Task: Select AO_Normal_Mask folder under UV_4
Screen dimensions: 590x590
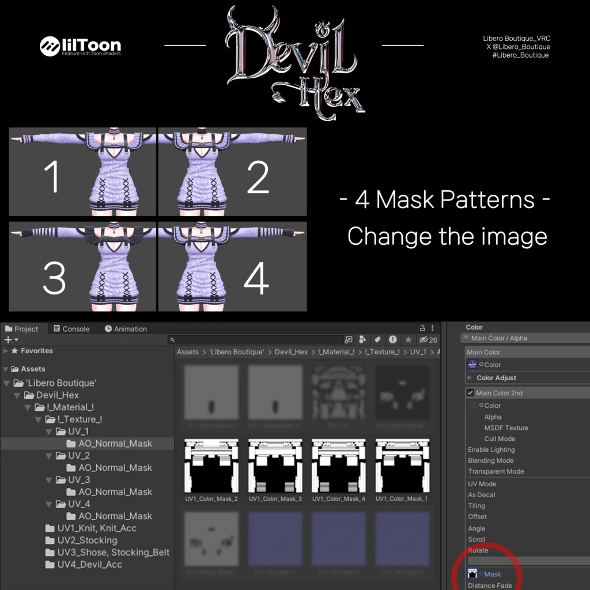Action: [109, 516]
